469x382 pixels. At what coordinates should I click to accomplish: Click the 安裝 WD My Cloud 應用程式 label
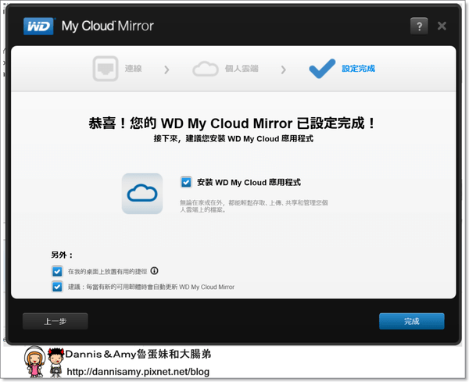pos(249,182)
